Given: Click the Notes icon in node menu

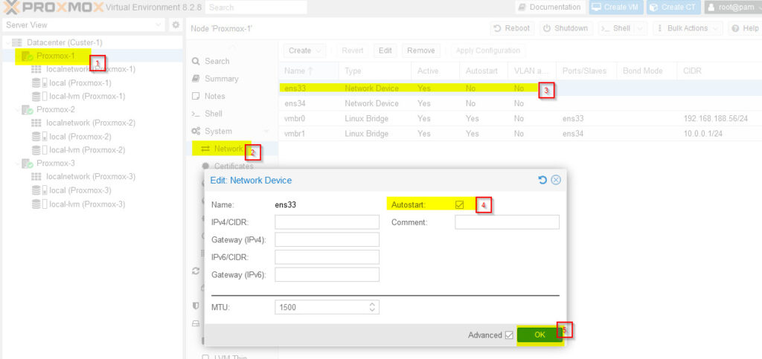Looking at the screenshot, I should [x=196, y=96].
